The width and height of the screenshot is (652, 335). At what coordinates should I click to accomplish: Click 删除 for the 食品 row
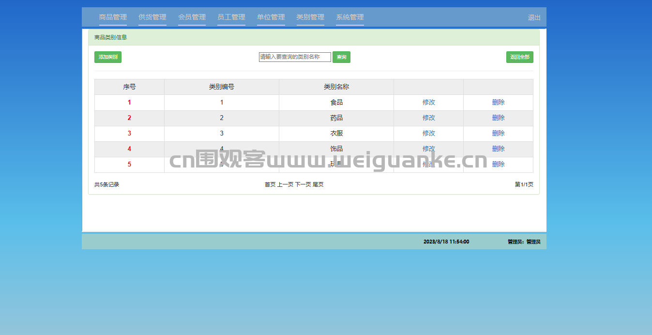tap(499, 102)
